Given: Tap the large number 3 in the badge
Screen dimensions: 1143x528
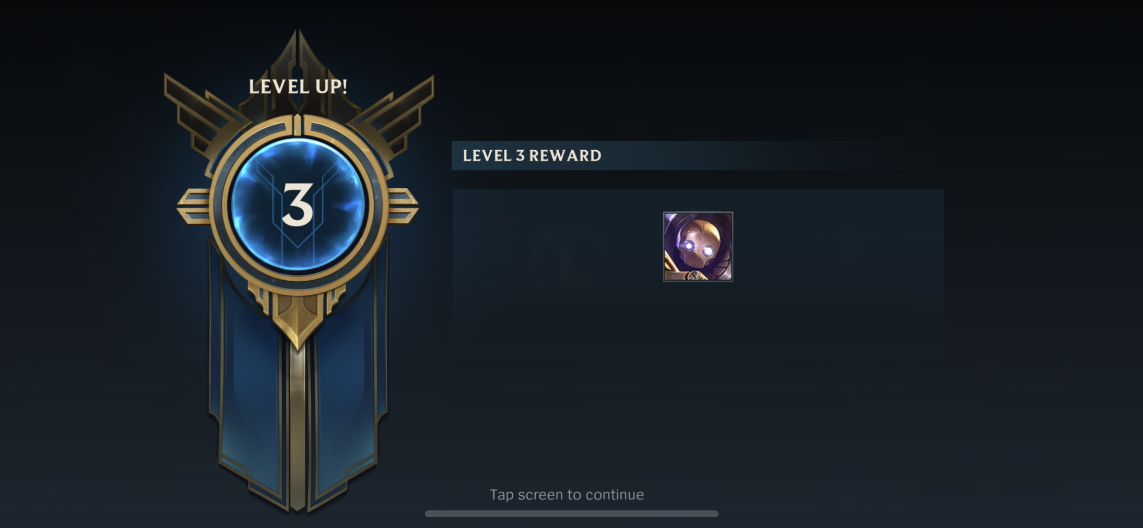Looking at the screenshot, I should (297, 205).
